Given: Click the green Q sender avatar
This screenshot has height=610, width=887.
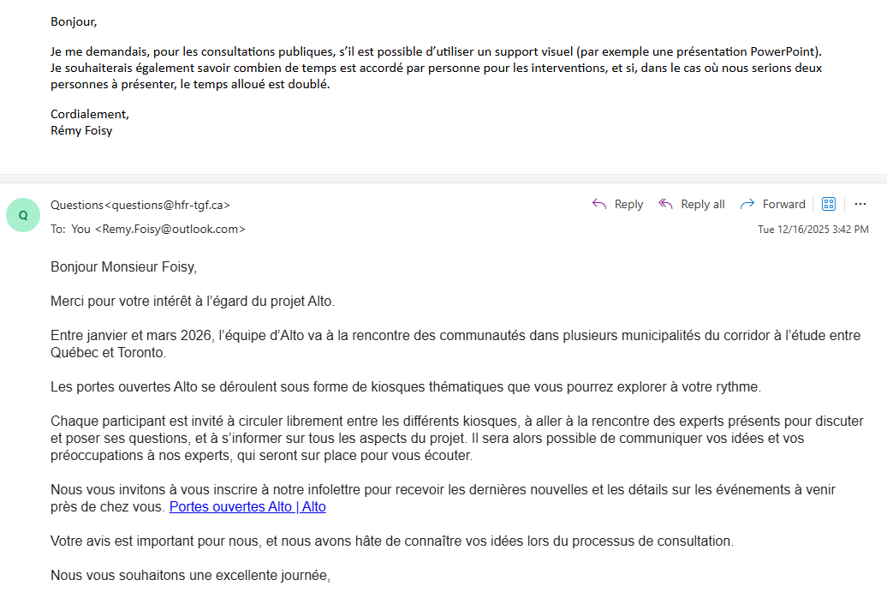Looking at the screenshot, I should pos(23,215).
